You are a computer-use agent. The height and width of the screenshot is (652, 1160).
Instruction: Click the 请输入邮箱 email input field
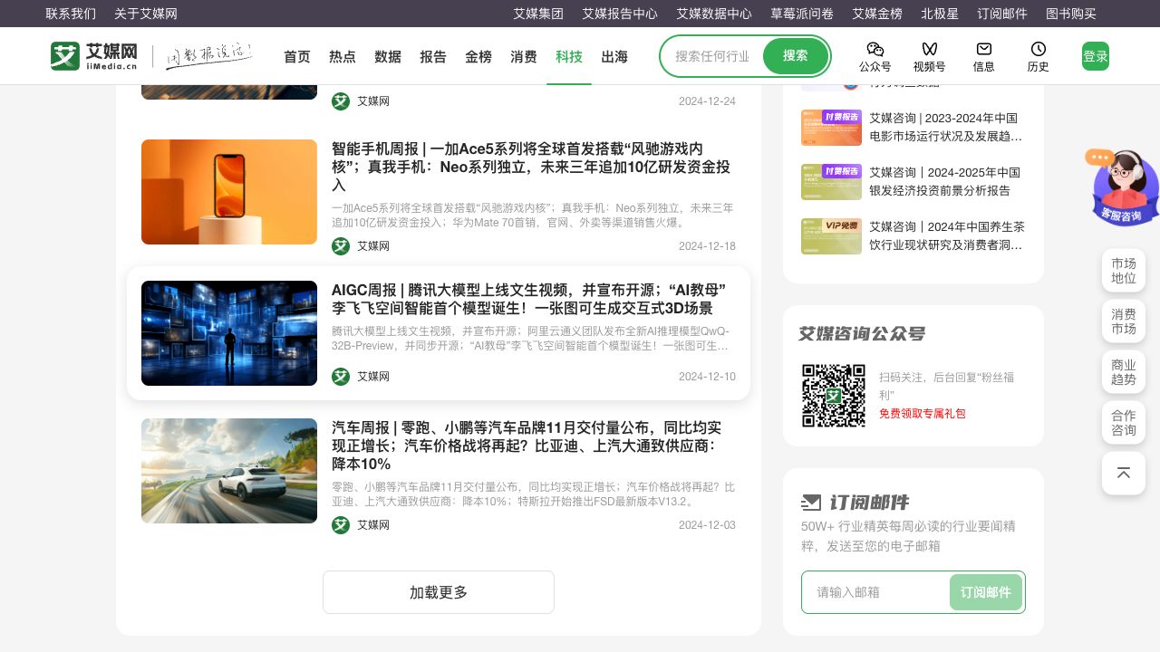(x=875, y=592)
